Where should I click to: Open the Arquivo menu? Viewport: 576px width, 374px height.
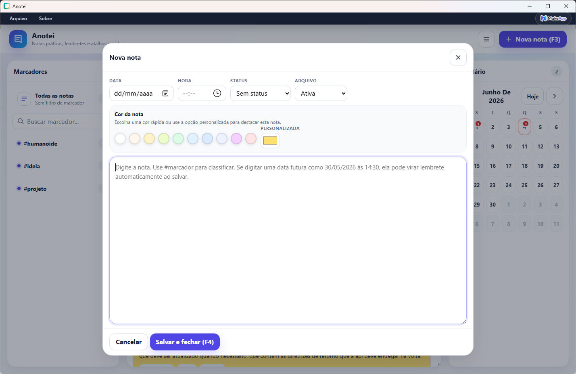18,19
